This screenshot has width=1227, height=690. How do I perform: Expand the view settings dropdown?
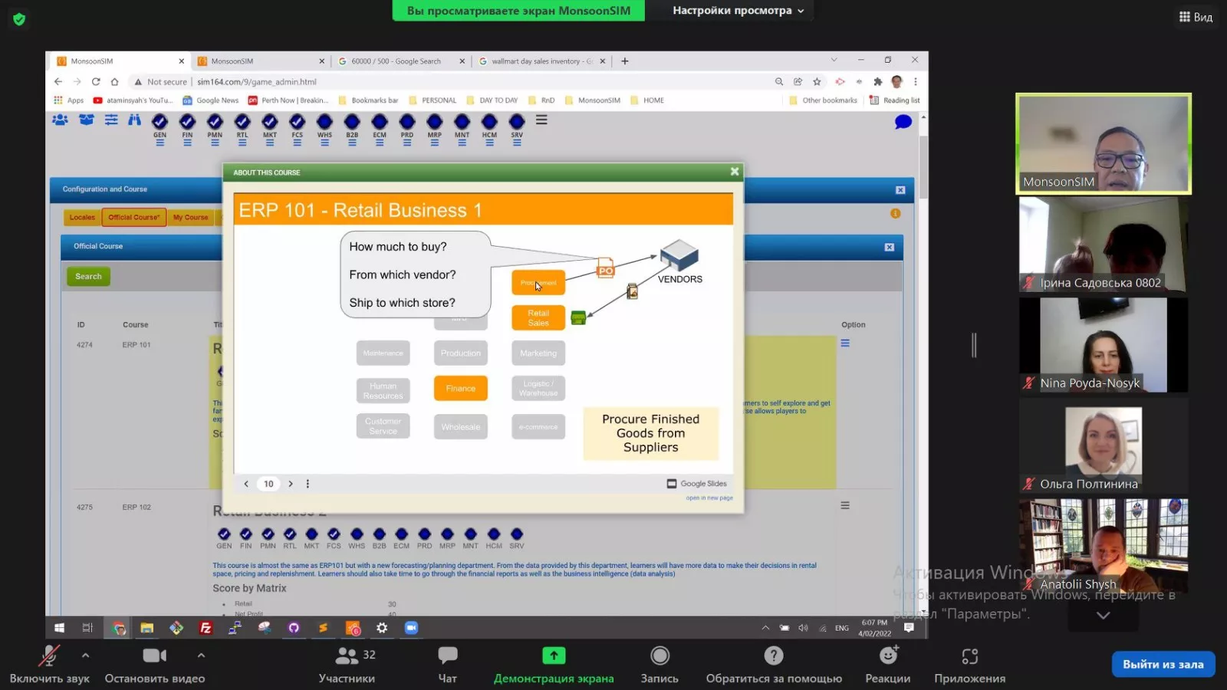[739, 11]
